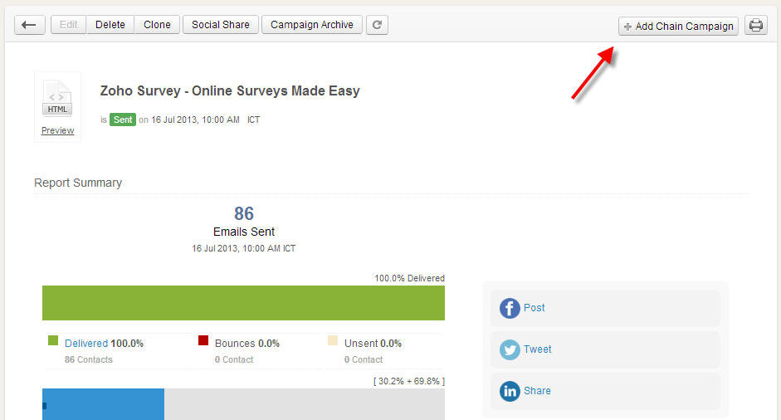Add Chain Campaign button
The width and height of the screenshot is (781, 420).
point(678,26)
